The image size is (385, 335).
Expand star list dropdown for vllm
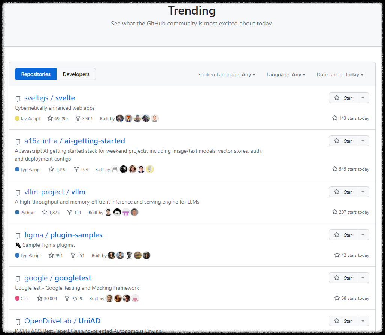[363, 192]
